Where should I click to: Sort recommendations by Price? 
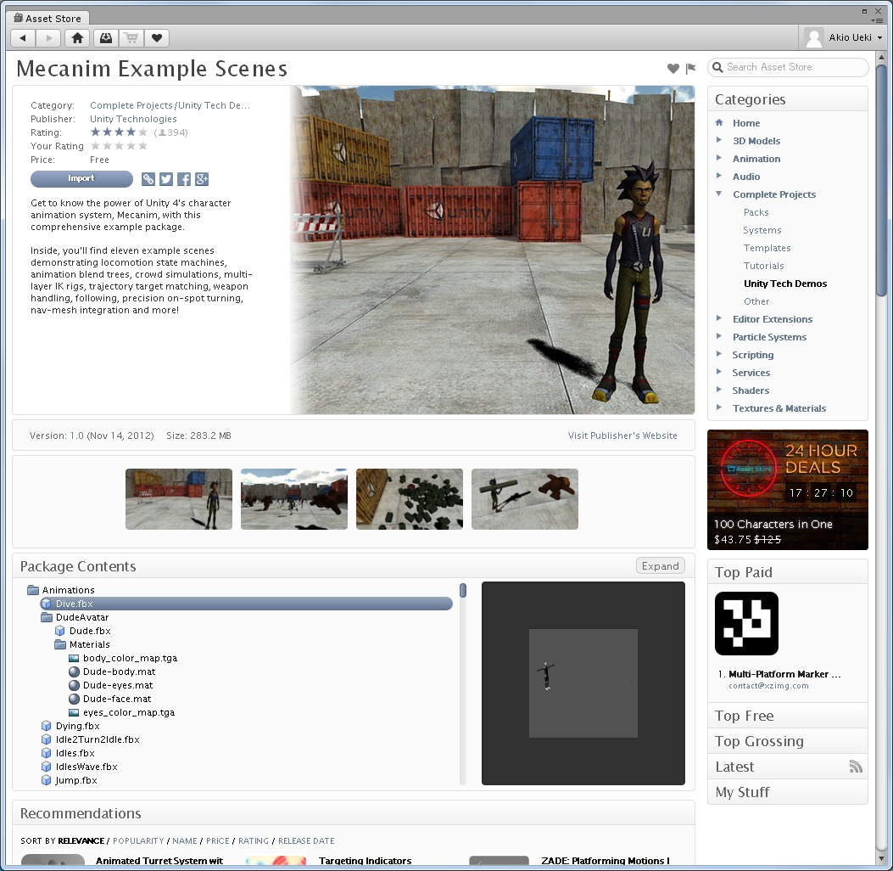[218, 840]
